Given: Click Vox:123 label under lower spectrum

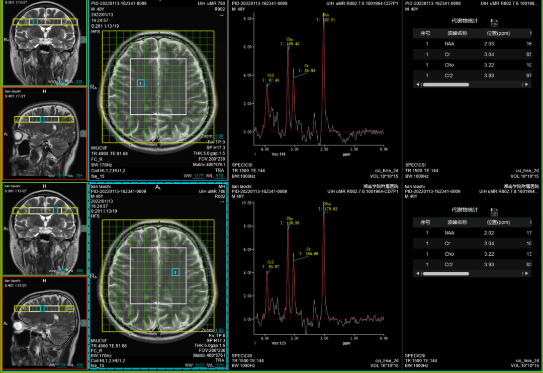Looking at the screenshot, I should click(279, 343).
